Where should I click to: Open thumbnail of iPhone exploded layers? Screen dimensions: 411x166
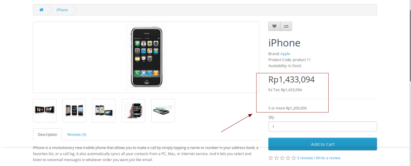pos(163,110)
